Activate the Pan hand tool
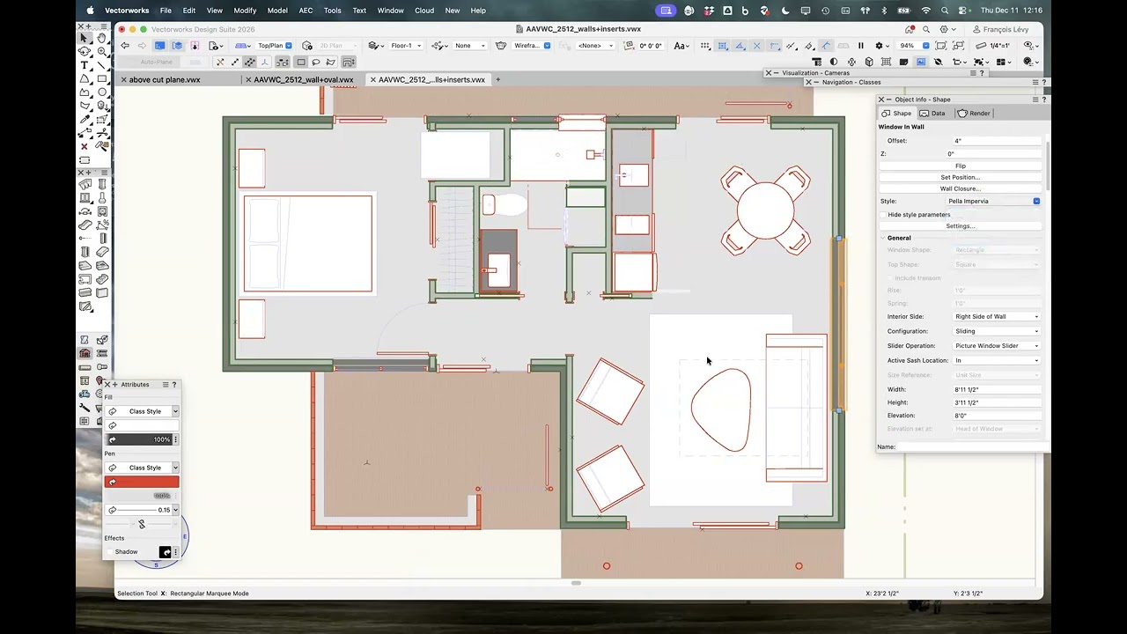Image resolution: width=1127 pixels, height=634 pixels. point(102,38)
